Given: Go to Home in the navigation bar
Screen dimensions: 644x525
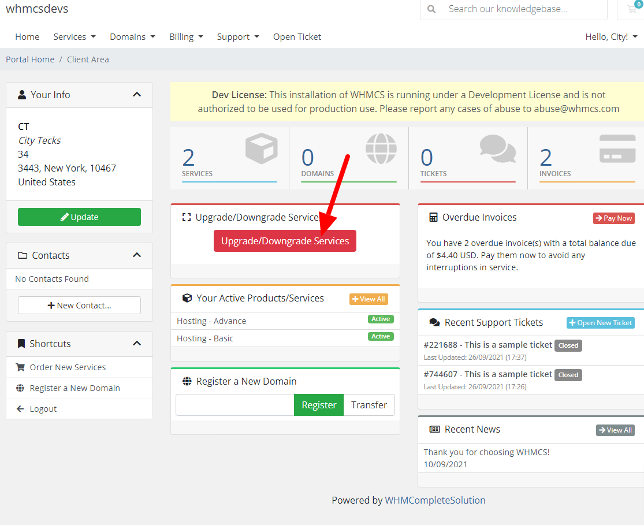Looking at the screenshot, I should (x=27, y=36).
